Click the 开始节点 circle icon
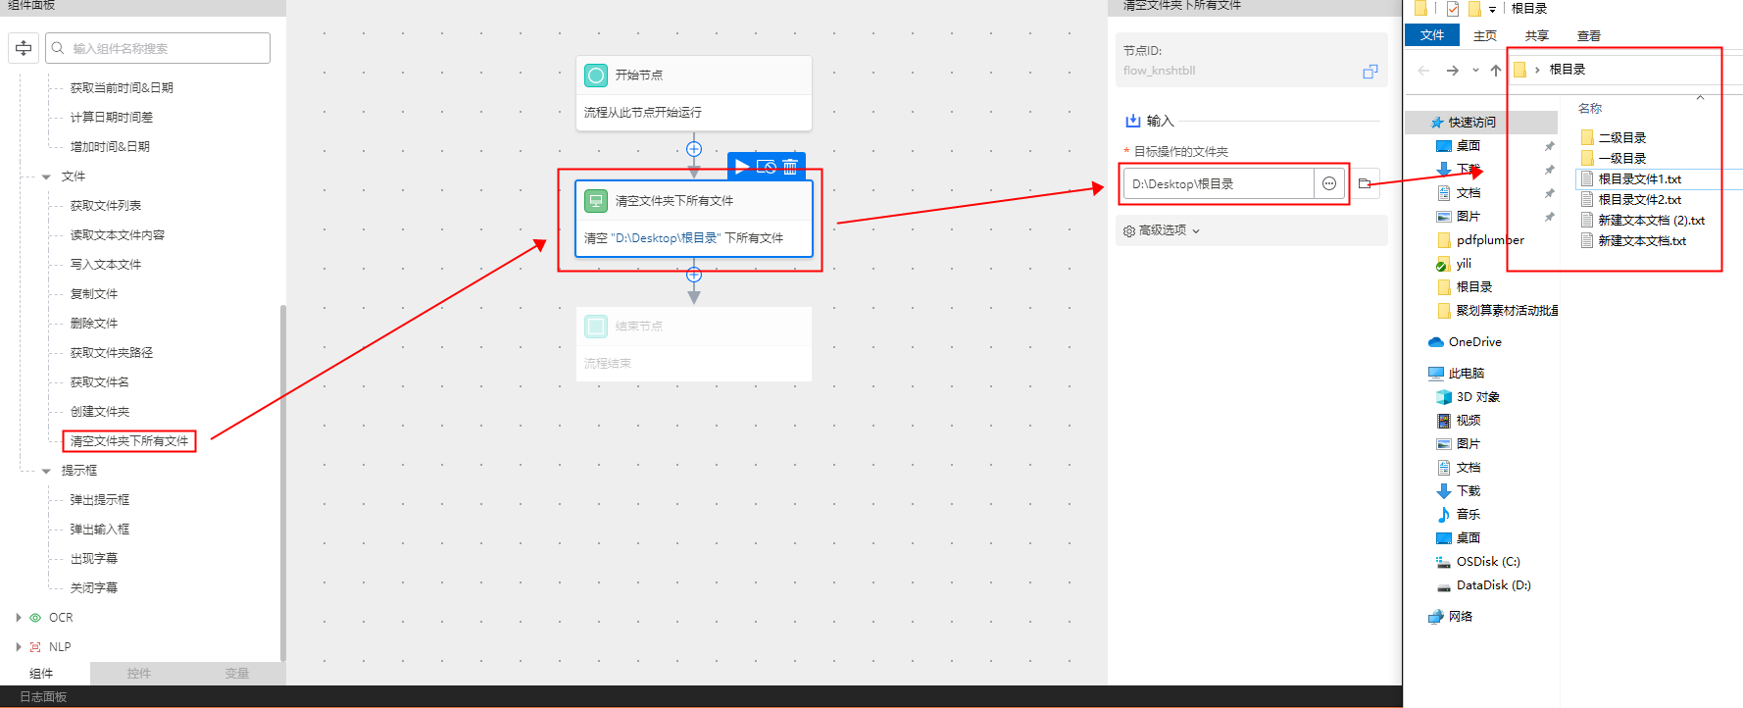Viewport: 1743px width, 708px height. [x=596, y=76]
